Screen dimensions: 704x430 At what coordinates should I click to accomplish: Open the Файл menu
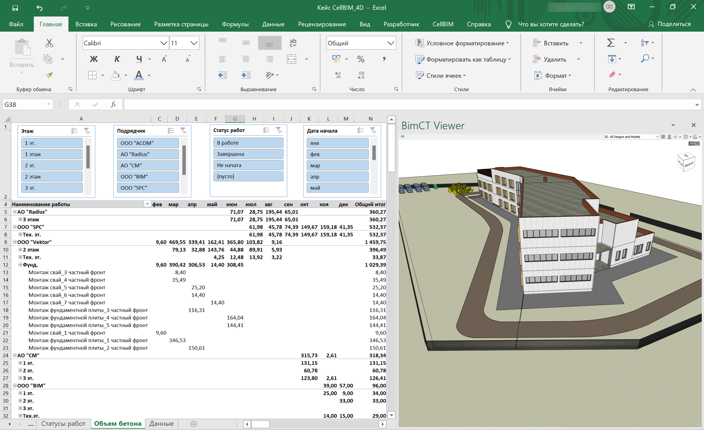click(x=16, y=24)
